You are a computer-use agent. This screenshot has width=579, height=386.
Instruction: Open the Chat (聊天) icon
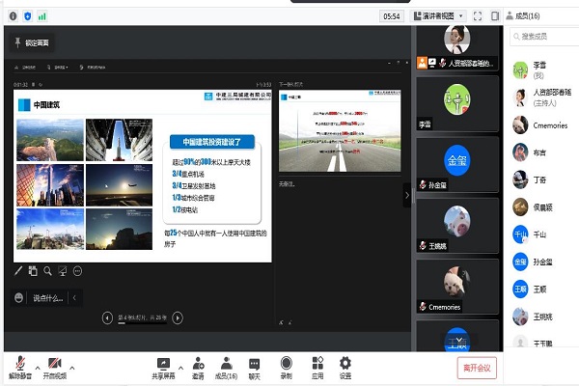pyautogui.click(x=254, y=365)
